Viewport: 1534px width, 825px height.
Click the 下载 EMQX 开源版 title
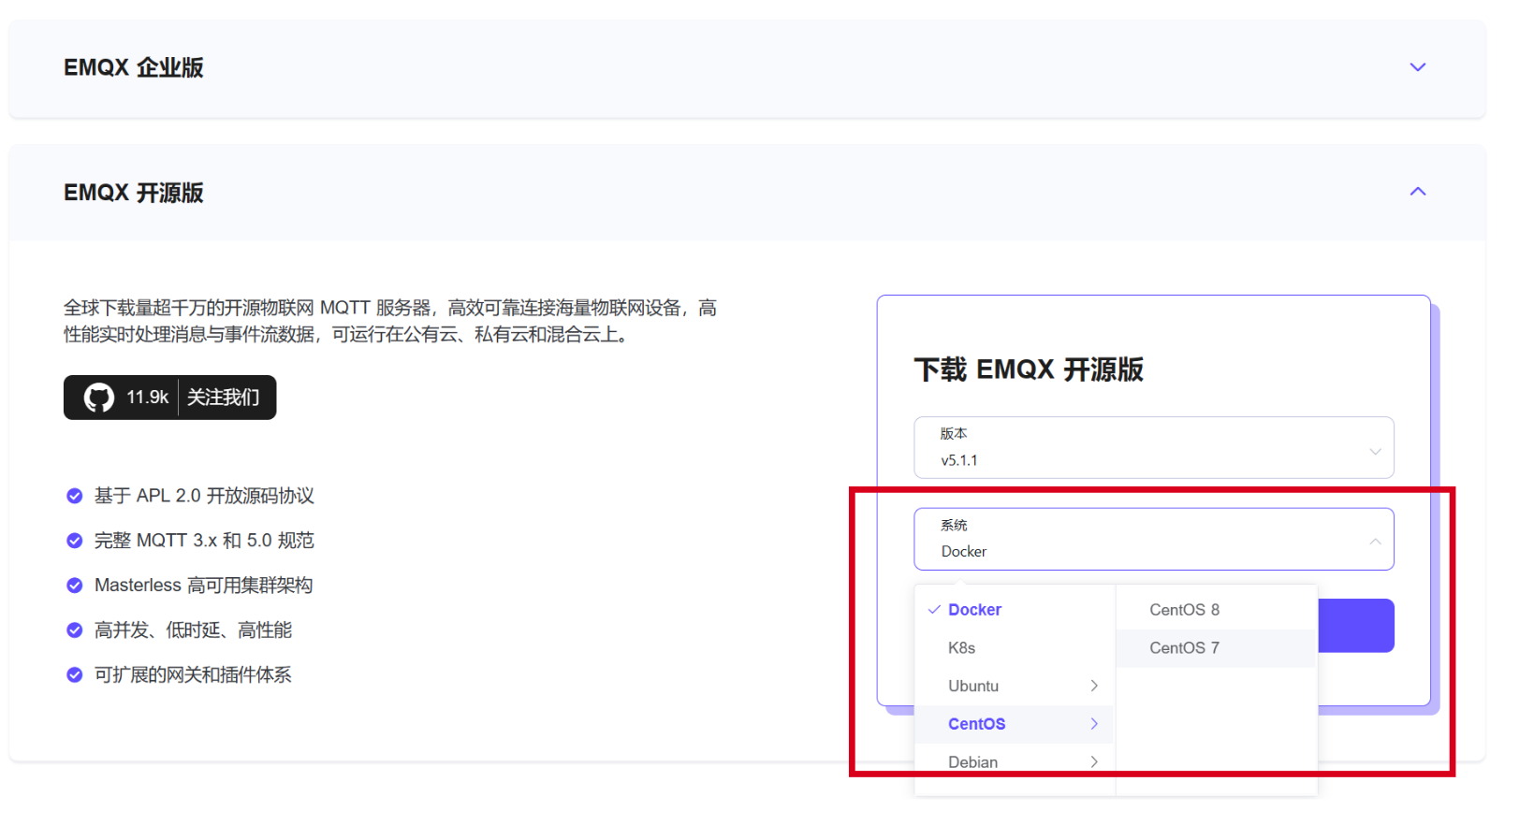coord(1029,369)
